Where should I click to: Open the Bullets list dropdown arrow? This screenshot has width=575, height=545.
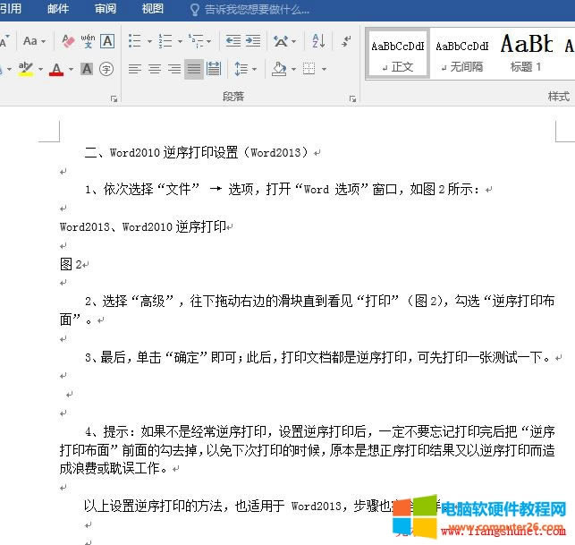click(149, 41)
